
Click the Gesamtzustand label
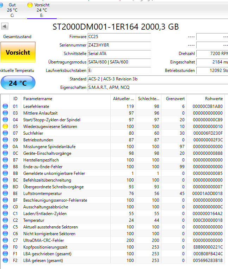pyautogui.click(x=17, y=37)
